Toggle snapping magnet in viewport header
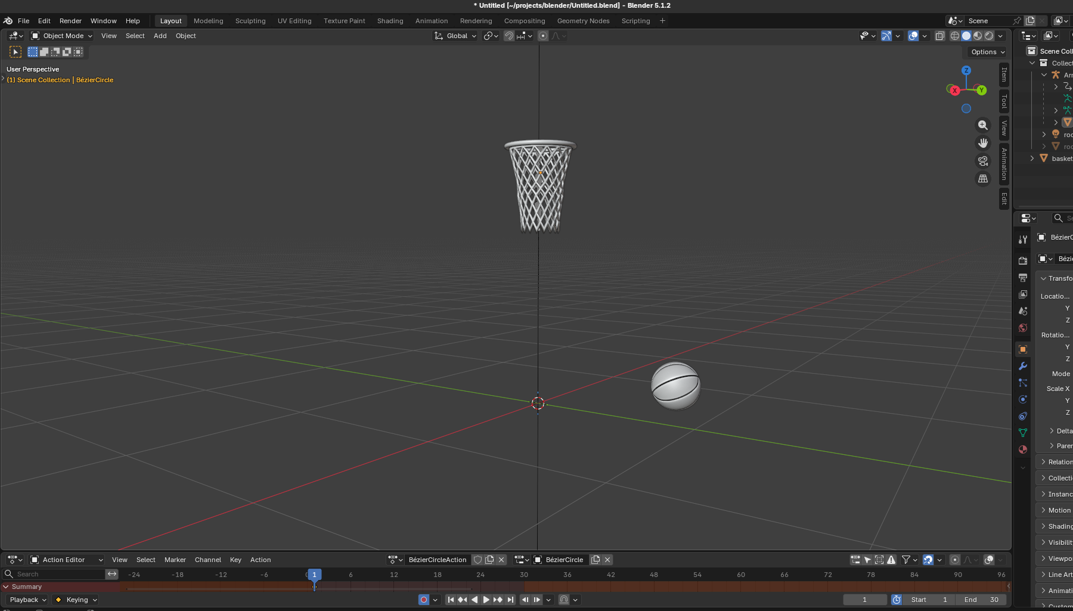Image resolution: width=1073 pixels, height=611 pixels. click(509, 36)
